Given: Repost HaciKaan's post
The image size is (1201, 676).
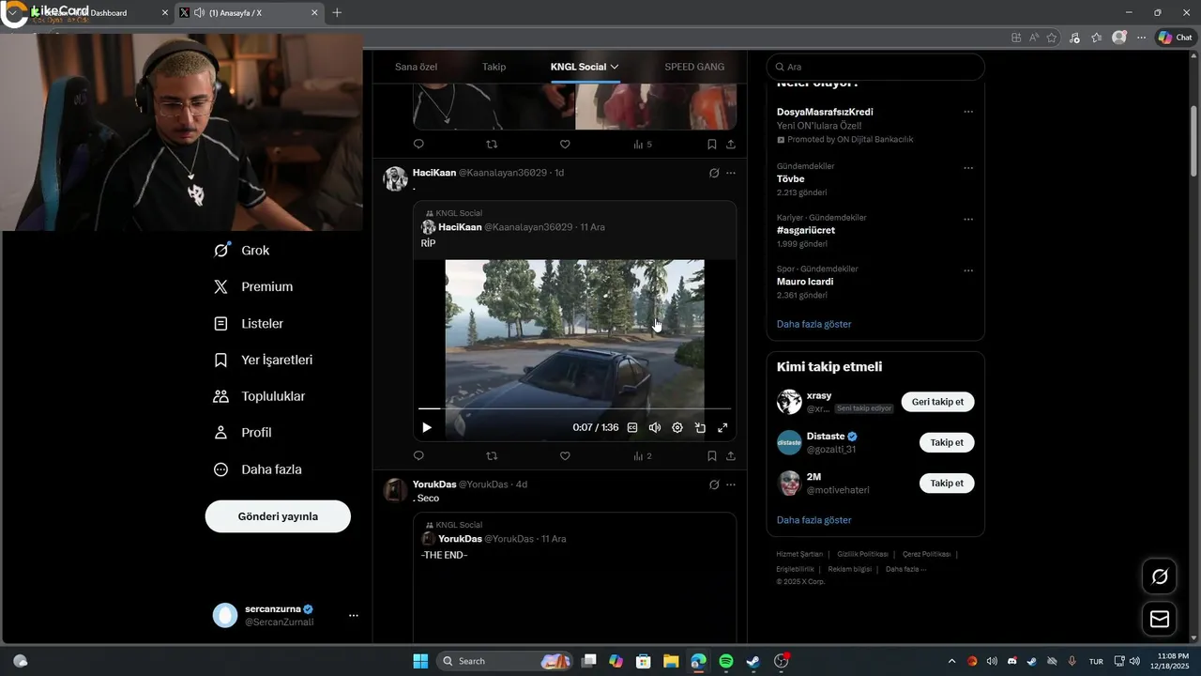Looking at the screenshot, I should pos(492,456).
